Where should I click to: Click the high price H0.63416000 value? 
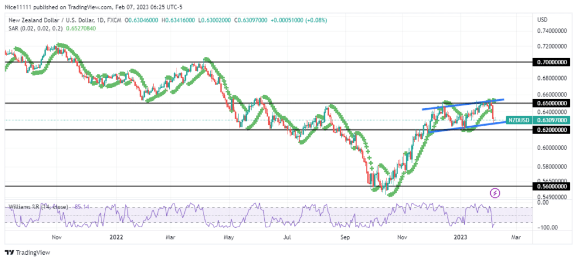pyautogui.click(x=179, y=21)
